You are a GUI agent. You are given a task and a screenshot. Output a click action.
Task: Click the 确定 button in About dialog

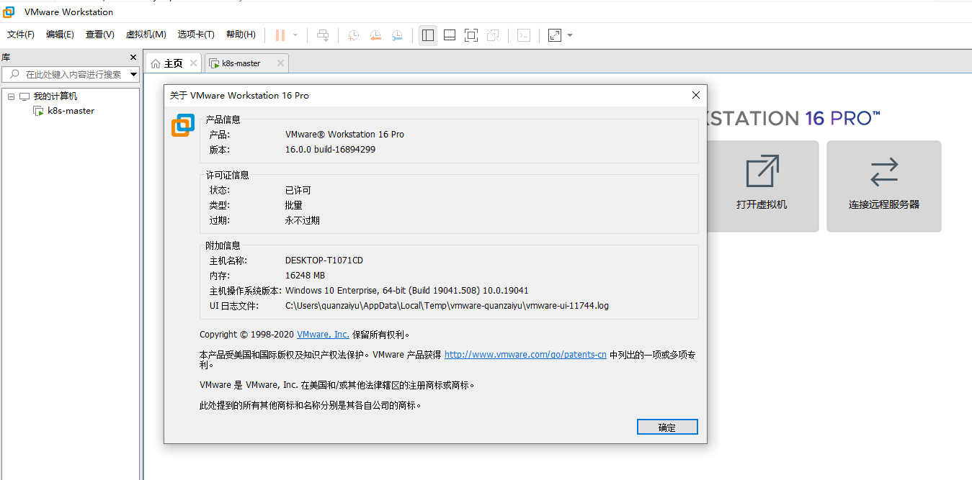coord(667,427)
